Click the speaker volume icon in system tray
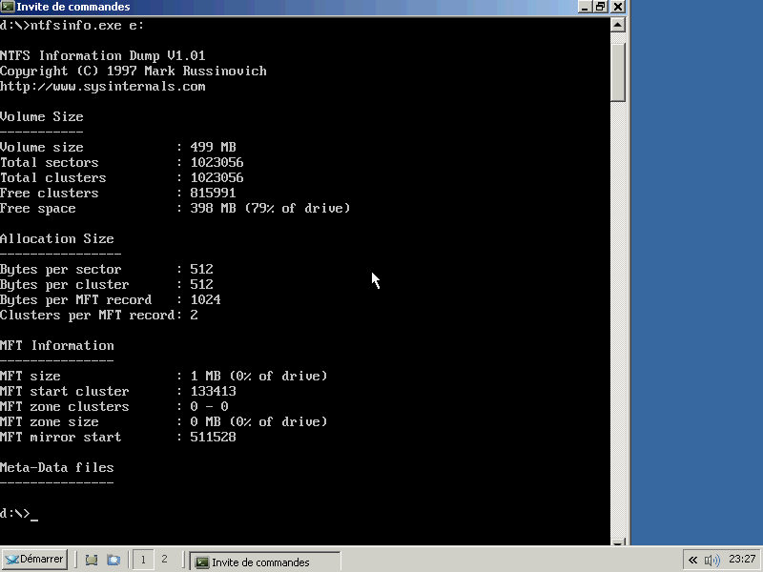 [711, 560]
